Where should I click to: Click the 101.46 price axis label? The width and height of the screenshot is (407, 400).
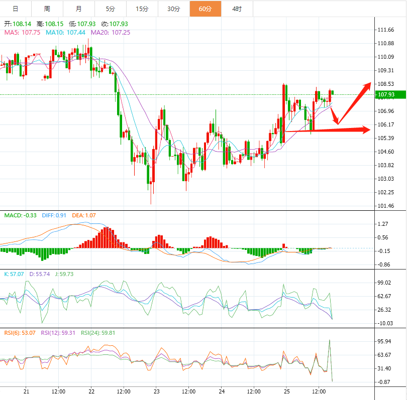point(386,206)
